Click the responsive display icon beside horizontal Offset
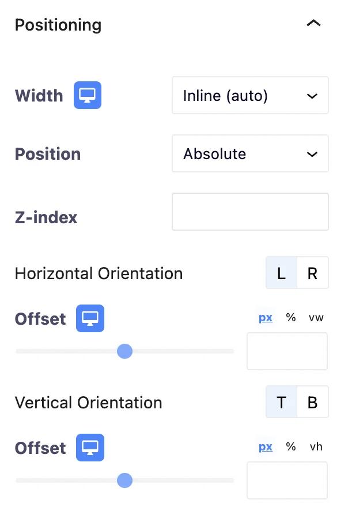Screen dimensions: 348x526 pos(89,318)
